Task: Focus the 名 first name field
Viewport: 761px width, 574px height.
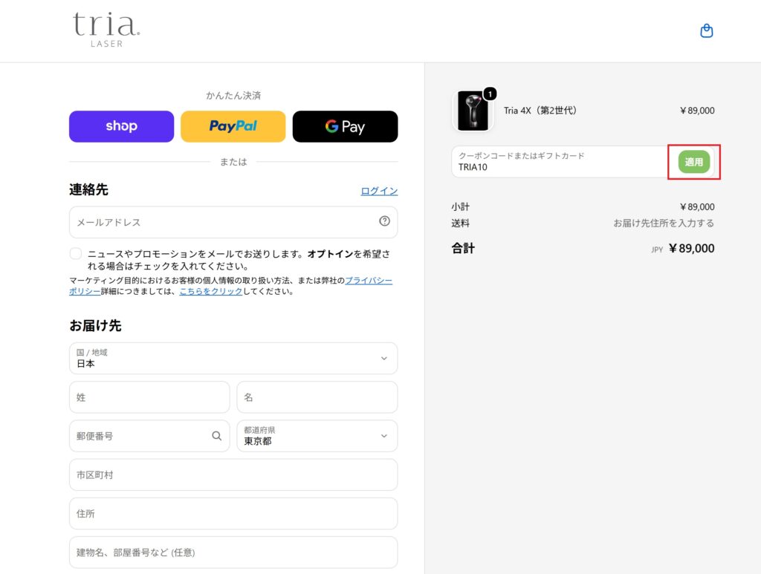Action: (x=317, y=397)
